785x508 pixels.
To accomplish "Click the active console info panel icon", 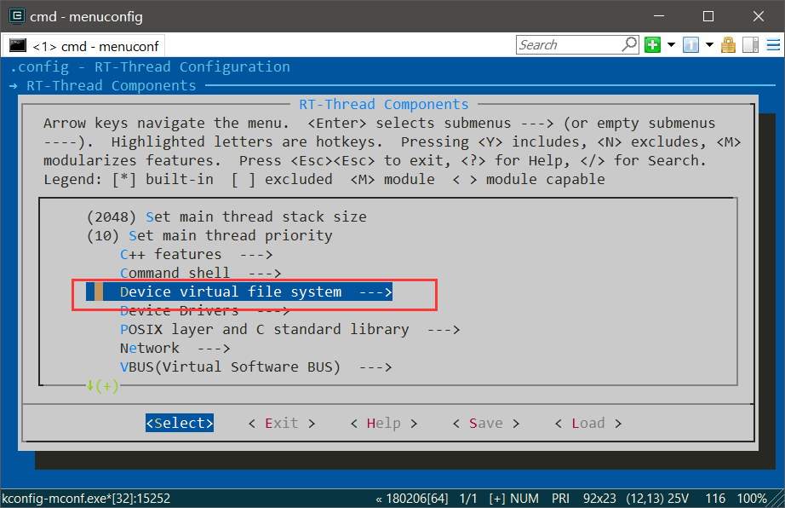I will click(x=690, y=45).
